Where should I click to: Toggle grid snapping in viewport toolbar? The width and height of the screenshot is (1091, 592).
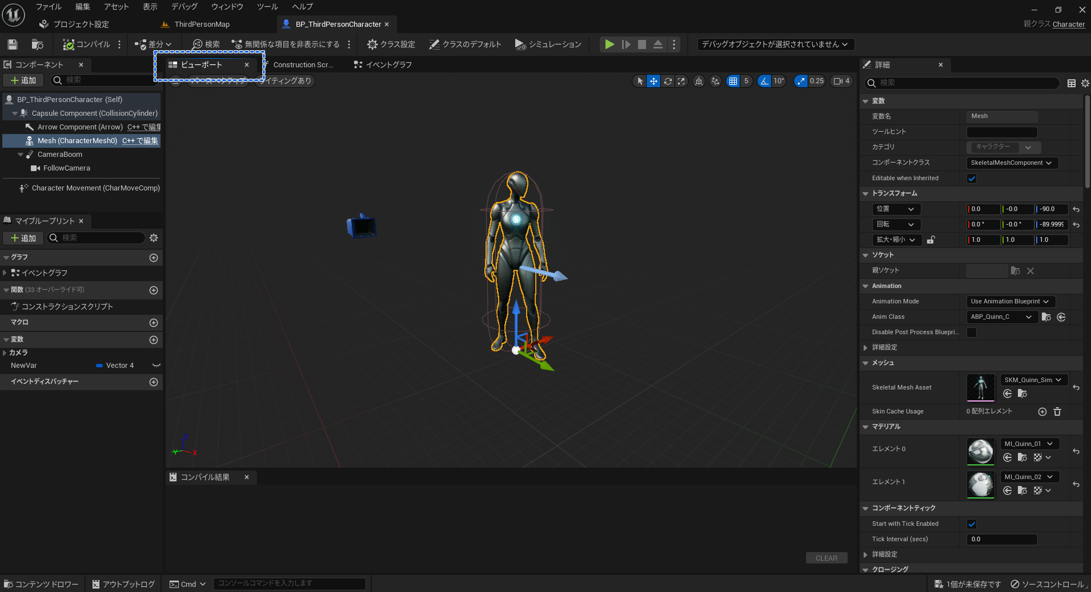733,81
